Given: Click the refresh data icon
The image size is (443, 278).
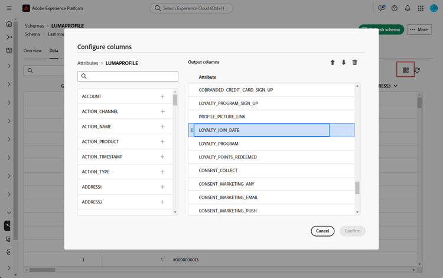Looking at the screenshot, I should 418,70.
